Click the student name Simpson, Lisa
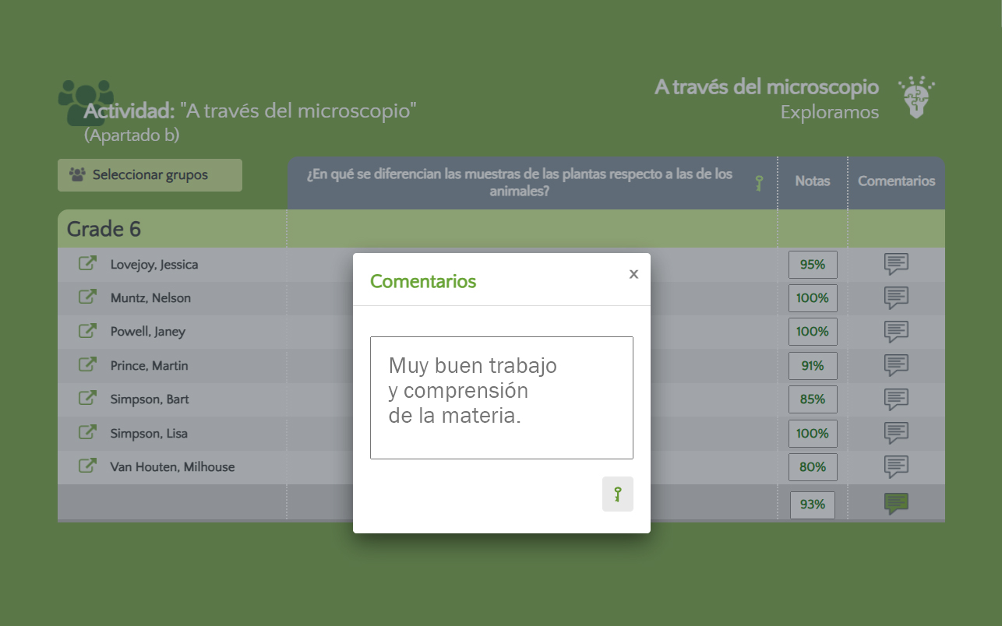 click(x=148, y=434)
